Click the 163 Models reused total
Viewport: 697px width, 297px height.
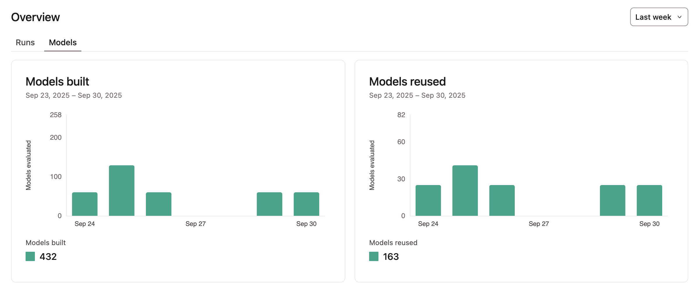pos(391,256)
